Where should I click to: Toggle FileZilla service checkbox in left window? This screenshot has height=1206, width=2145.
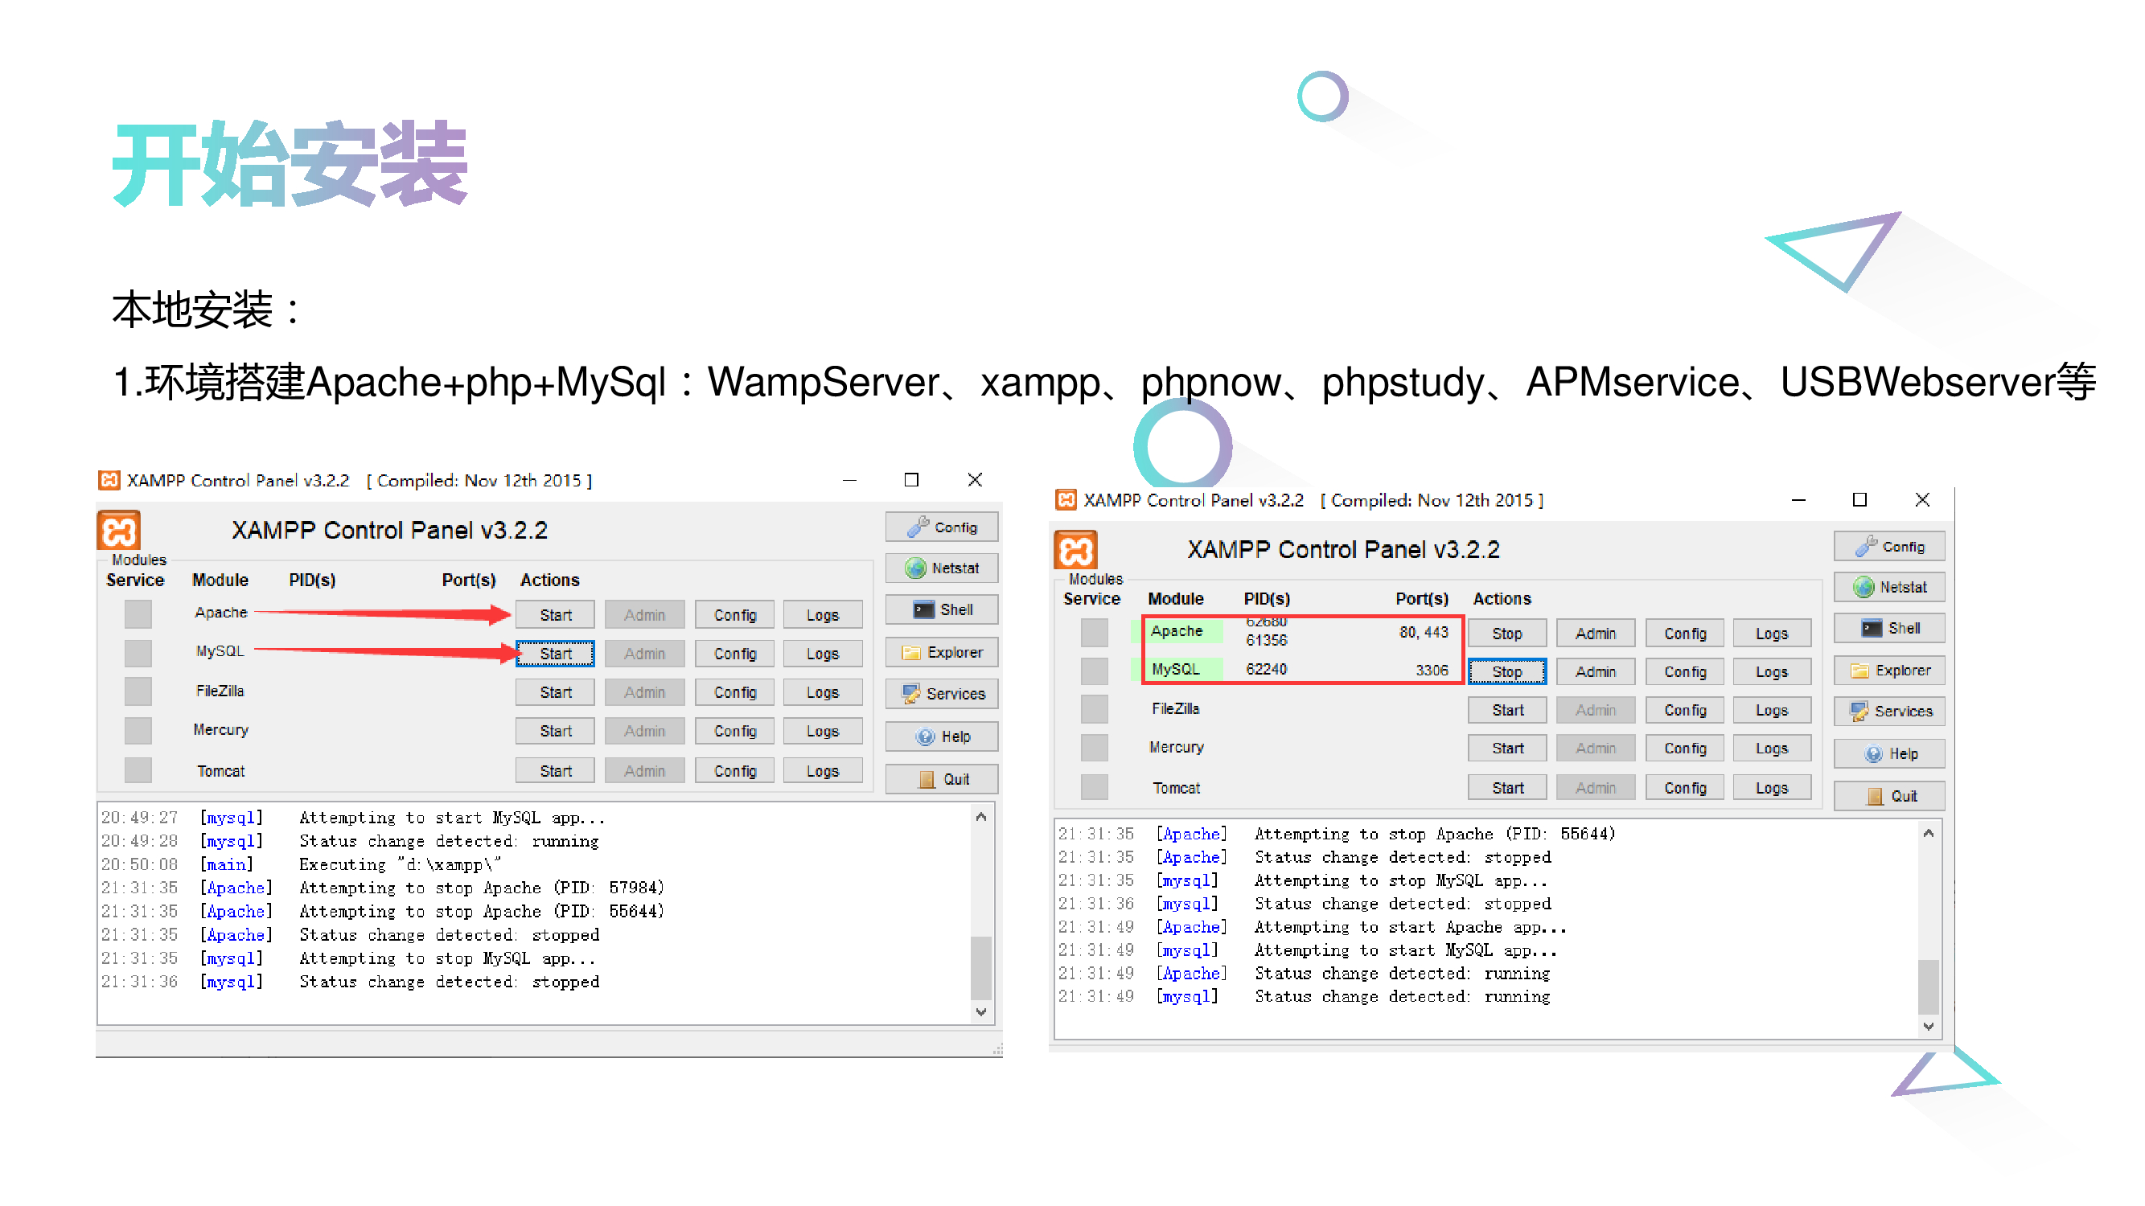[x=138, y=691]
